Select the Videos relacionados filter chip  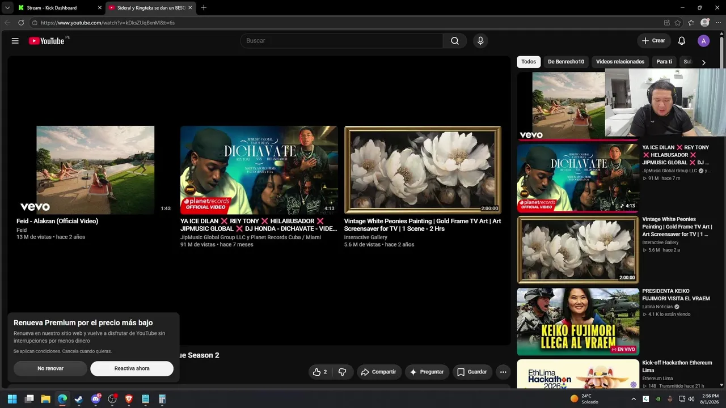(x=620, y=62)
